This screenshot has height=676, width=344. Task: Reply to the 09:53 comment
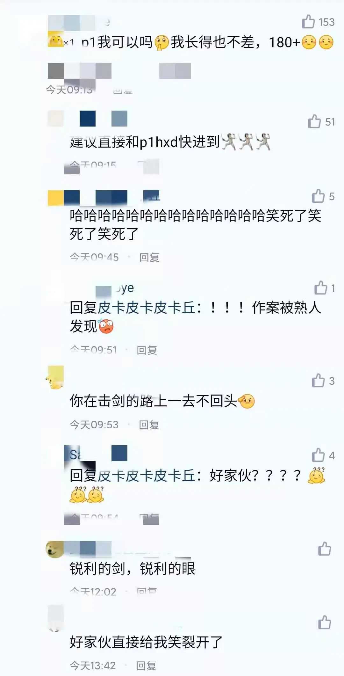(149, 425)
